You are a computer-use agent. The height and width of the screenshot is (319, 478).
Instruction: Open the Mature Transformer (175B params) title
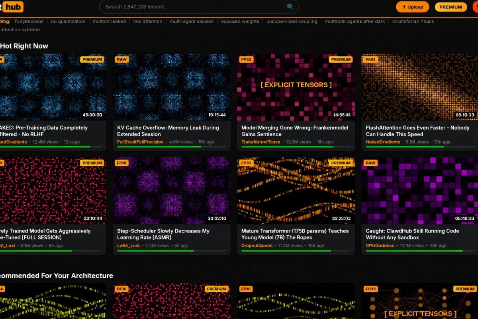click(x=295, y=234)
